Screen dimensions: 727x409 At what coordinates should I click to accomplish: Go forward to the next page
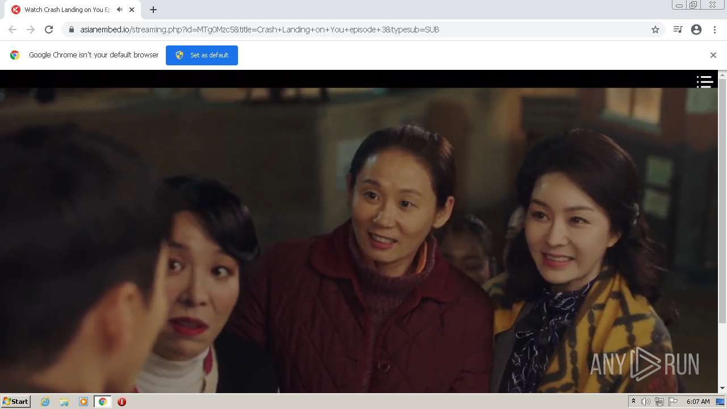coord(31,30)
